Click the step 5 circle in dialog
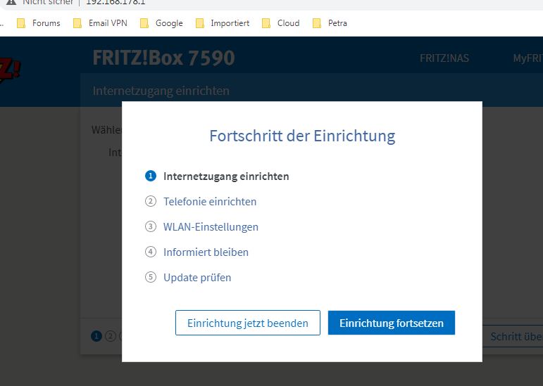The image size is (543, 386). click(151, 277)
